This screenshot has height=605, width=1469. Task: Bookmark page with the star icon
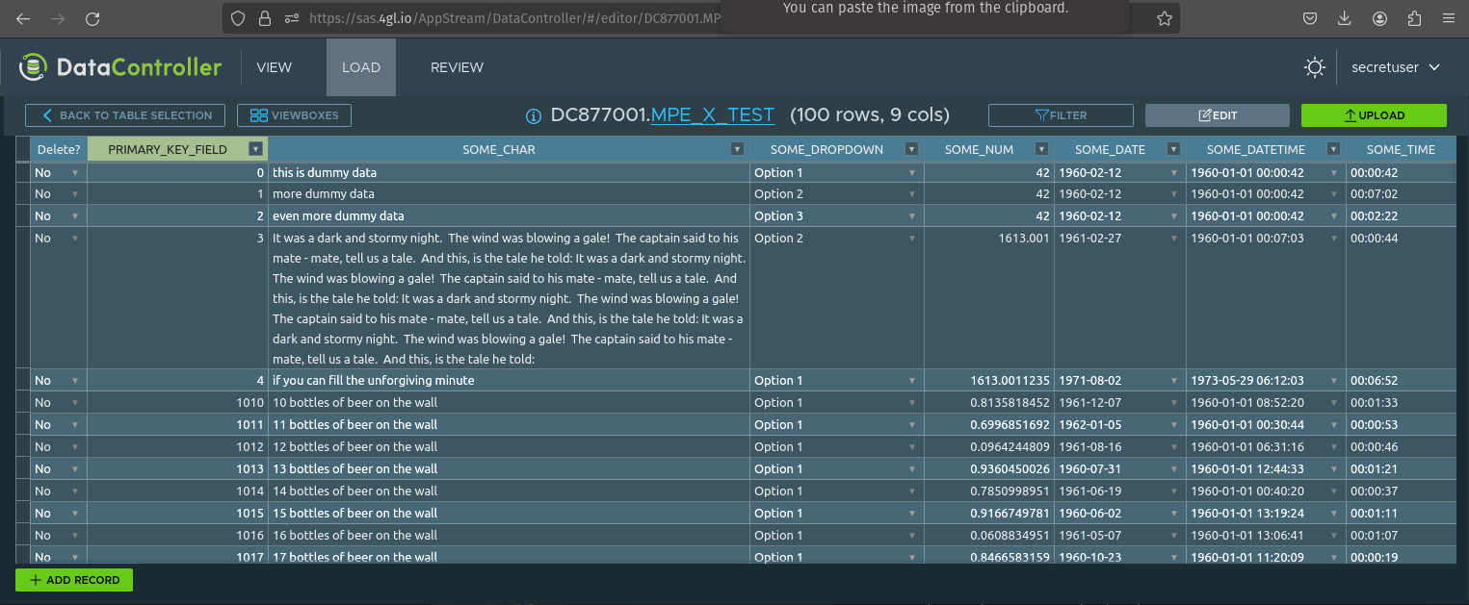click(x=1164, y=18)
